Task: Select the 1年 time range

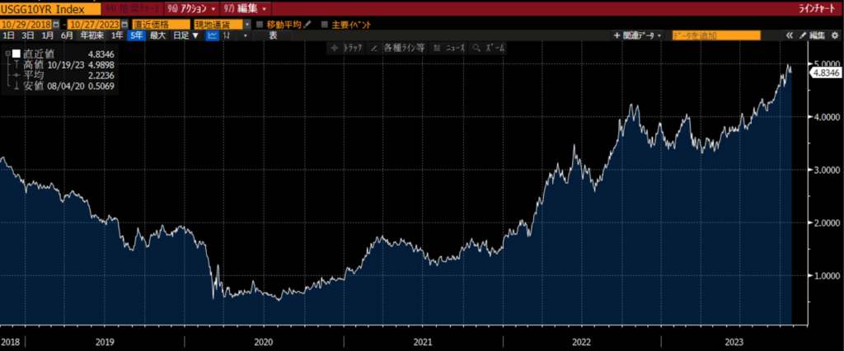Action: (118, 36)
